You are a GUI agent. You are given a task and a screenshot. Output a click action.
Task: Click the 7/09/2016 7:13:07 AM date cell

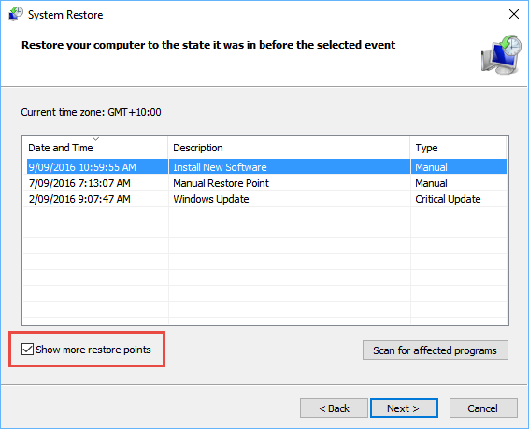click(x=79, y=183)
